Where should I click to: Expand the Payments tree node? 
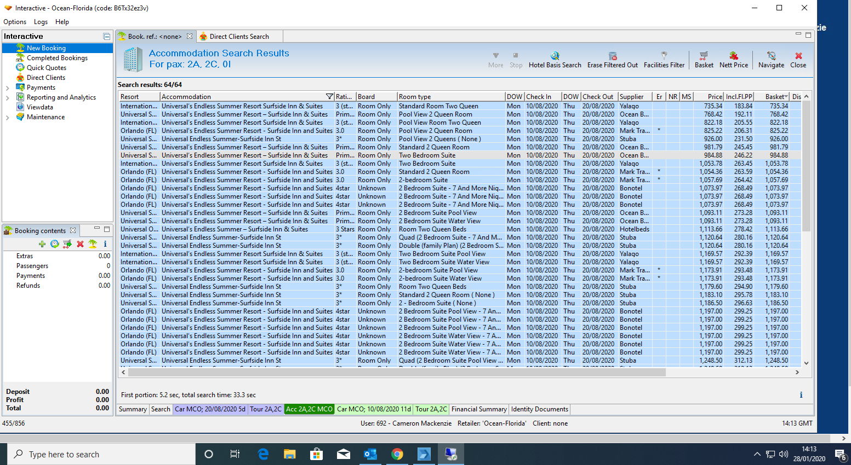coord(7,88)
